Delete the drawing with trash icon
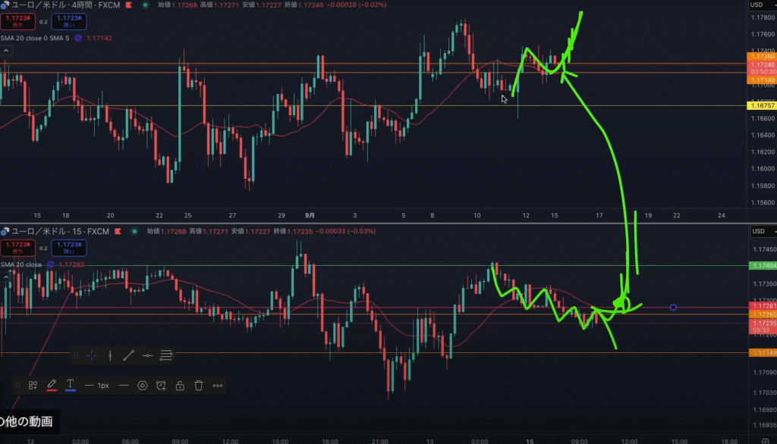This screenshot has height=444, width=777. [199, 386]
